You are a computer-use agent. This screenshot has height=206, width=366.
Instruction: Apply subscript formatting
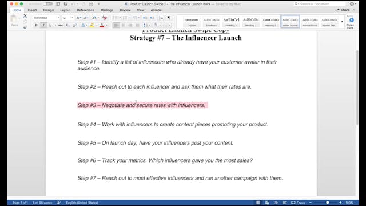[x=67, y=25]
